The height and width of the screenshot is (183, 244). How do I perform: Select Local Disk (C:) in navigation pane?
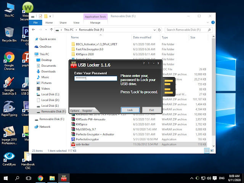(50, 95)
